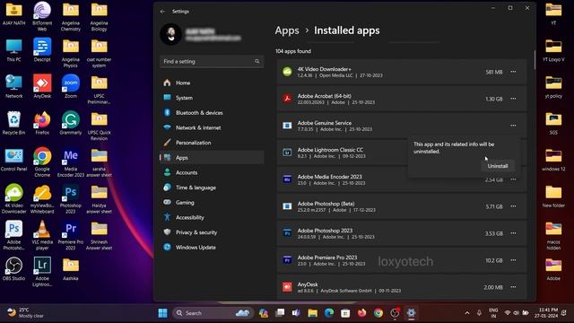Open Personalization settings
The height and width of the screenshot is (323, 574).
212,143
